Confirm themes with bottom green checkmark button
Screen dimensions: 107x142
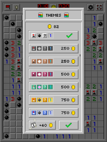(x=69, y=125)
